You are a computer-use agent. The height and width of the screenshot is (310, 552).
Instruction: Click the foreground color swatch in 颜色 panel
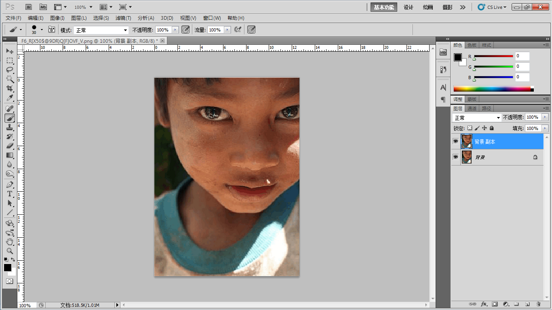tap(457, 57)
